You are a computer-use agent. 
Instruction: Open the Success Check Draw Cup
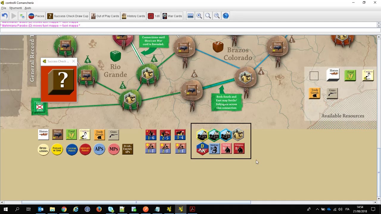tap(68, 16)
